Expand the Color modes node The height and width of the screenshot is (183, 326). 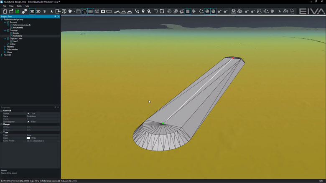(x=5, y=49)
